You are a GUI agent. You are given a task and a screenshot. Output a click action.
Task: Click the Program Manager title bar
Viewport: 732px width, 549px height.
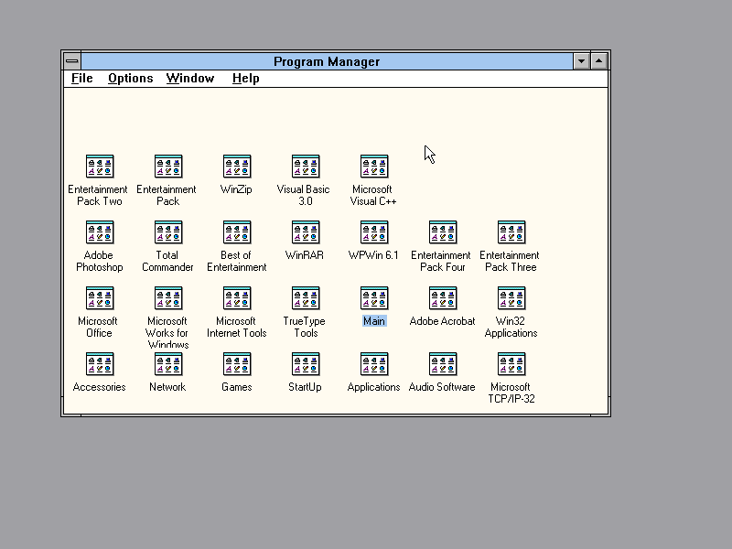click(327, 61)
